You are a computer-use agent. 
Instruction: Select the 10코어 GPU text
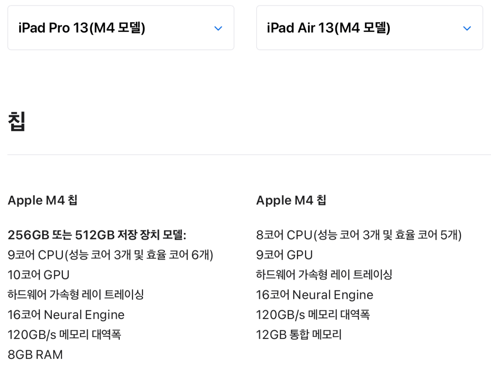[38, 274]
